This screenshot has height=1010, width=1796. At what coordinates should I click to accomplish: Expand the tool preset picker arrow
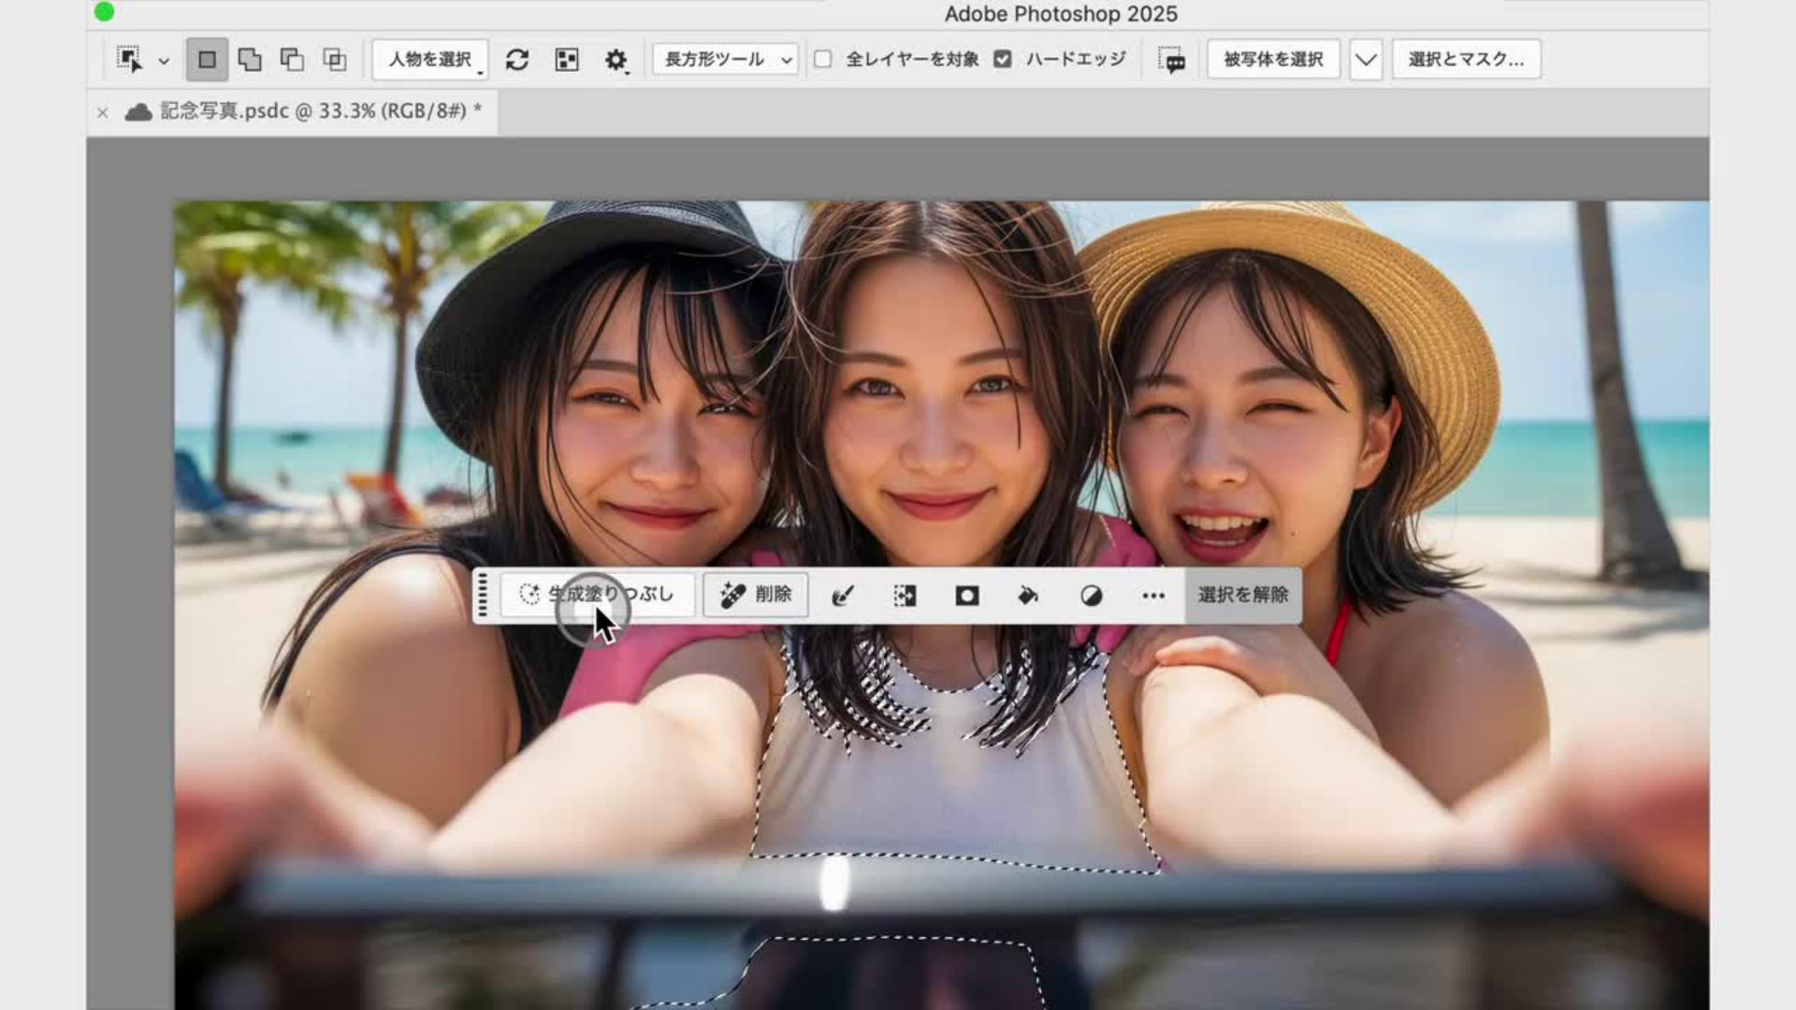[x=164, y=61]
